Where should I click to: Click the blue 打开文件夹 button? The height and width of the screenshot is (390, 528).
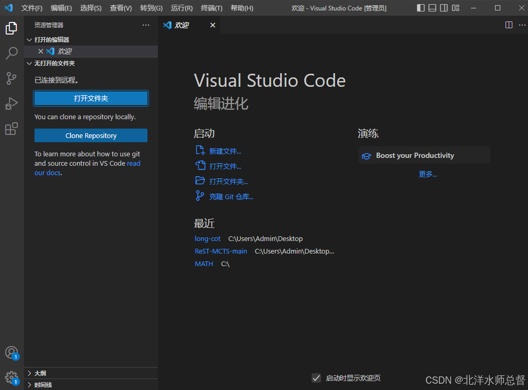91,98
